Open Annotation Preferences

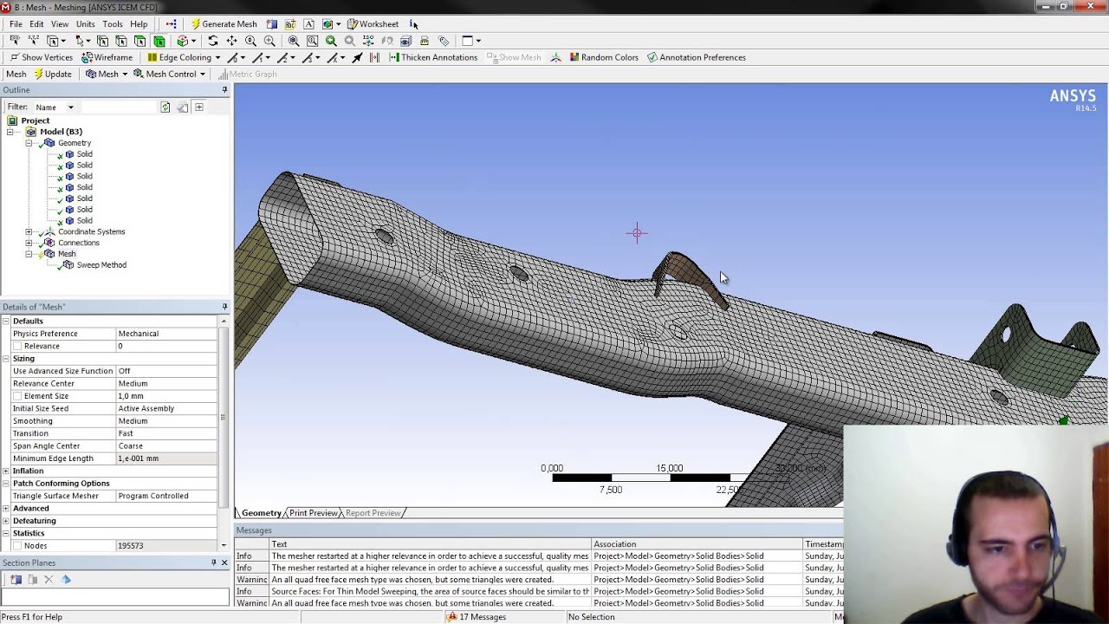point(696,57)
